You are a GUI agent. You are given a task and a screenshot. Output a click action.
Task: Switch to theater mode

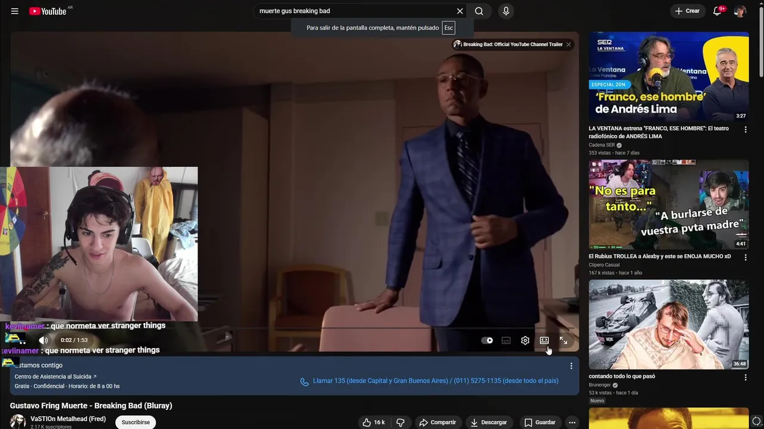coord(544,340)
